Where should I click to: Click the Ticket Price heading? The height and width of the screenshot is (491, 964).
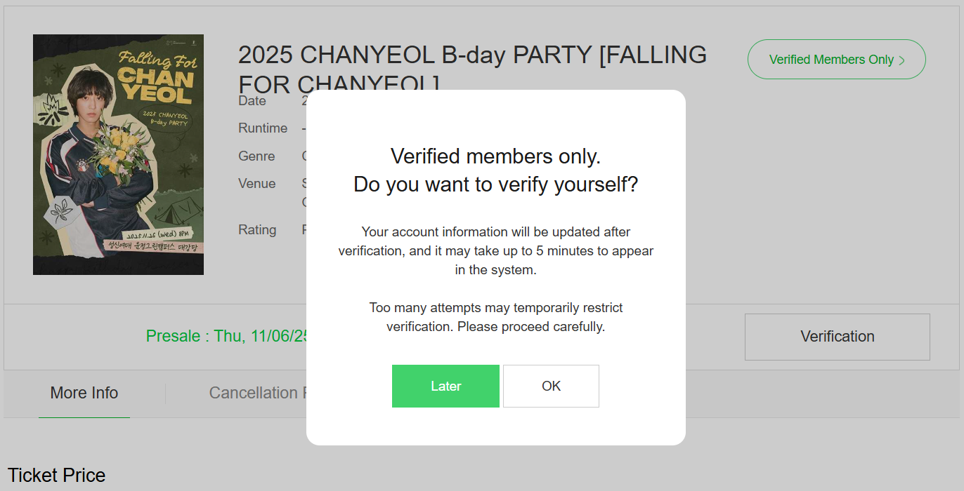pos(57,475)
